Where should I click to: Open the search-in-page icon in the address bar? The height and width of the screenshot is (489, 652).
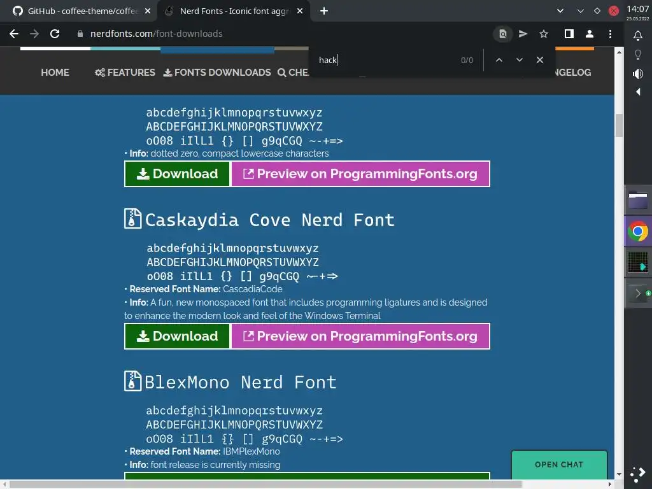503,34
